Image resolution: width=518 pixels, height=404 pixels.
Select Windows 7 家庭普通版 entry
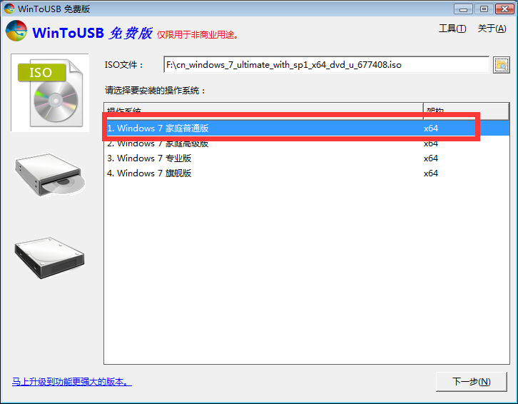pyautogui.click(x=307, y=128)
